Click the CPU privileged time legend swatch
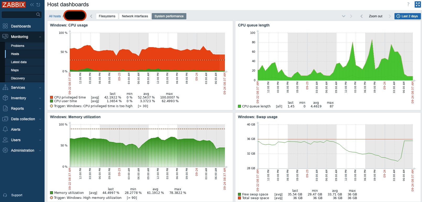Image resolution: width=422 pixels, height=202 pixels. pyautogui.click(x=52, y=97)
